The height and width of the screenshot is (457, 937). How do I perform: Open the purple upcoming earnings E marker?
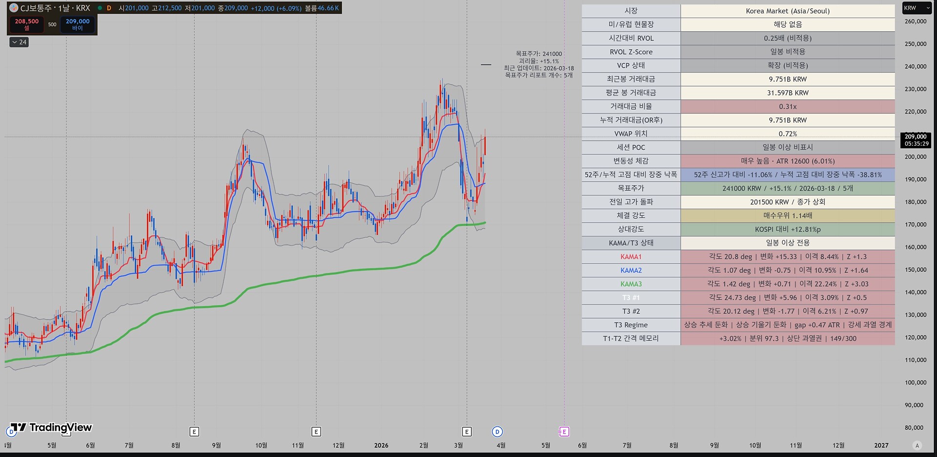[x=564, y=432]
